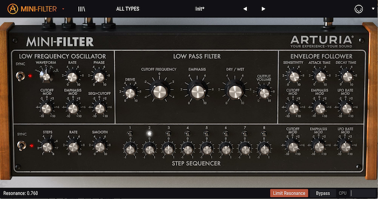Click Step Sequencer EMPHASIS MOD knob
Screen dimensions: 378x199
click(319, 147)
